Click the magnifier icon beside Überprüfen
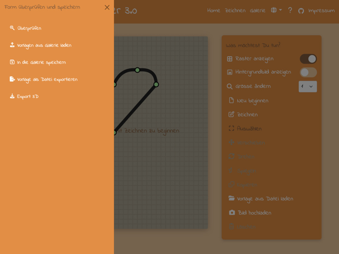Viewport: 339px width, 254px height. point(12,28)
